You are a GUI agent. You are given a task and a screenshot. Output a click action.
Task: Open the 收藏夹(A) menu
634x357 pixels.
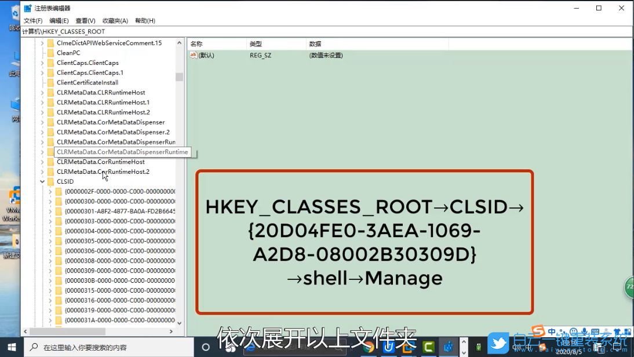click(115, 20)
